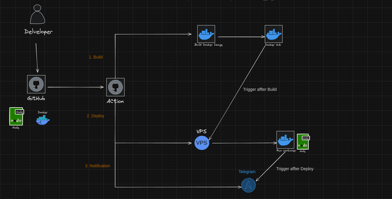Click the green Node icon below GitHub
This screenshot has width=392, height=199.
(x=16, y=116)
